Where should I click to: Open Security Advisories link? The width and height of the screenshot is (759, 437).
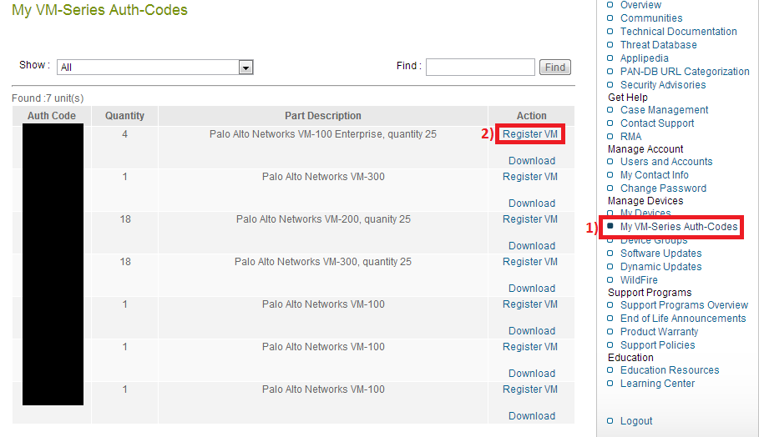point(663,84)
